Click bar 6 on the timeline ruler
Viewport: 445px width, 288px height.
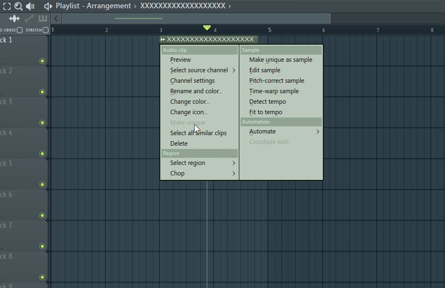pyautogui.click(x=323, y=30)
